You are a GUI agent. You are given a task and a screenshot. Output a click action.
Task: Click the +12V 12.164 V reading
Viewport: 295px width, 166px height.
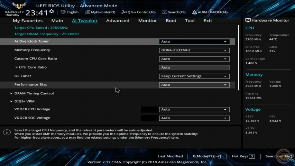tap(252, 121)
